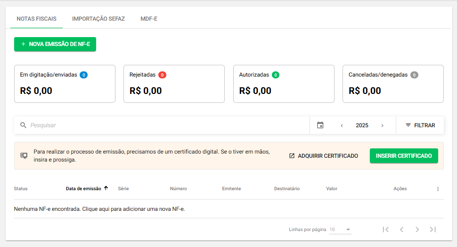This screenshot has height=247, width=457.
Task: Click the digital certificate icon
Action: tap(24, 156)
